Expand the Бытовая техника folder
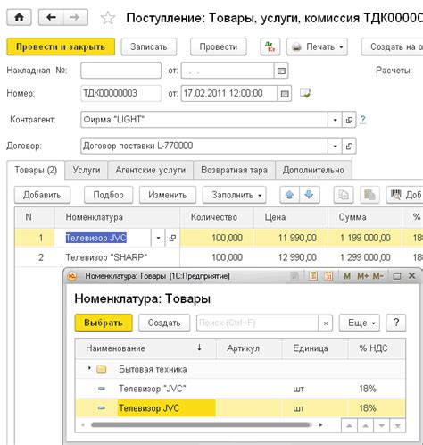The width and height of the screenshot is (423, 445). (x=89, y=368)
